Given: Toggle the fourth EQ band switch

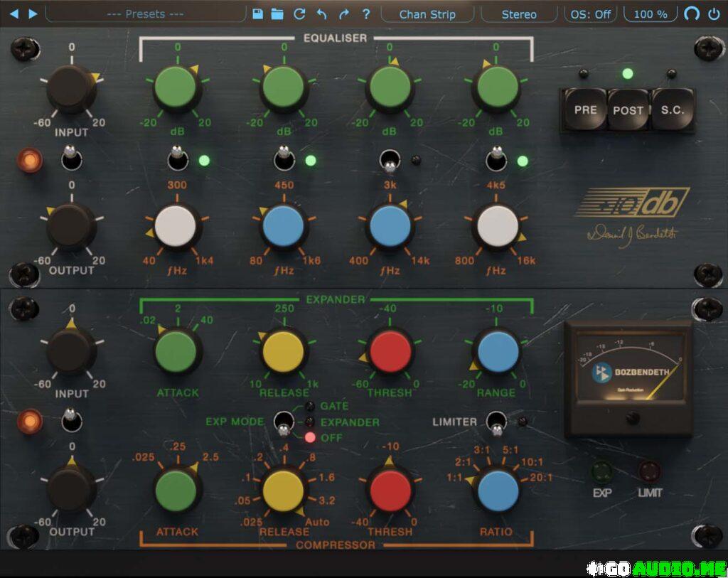Looking at the screenshot, I should [x=496, y=159].
